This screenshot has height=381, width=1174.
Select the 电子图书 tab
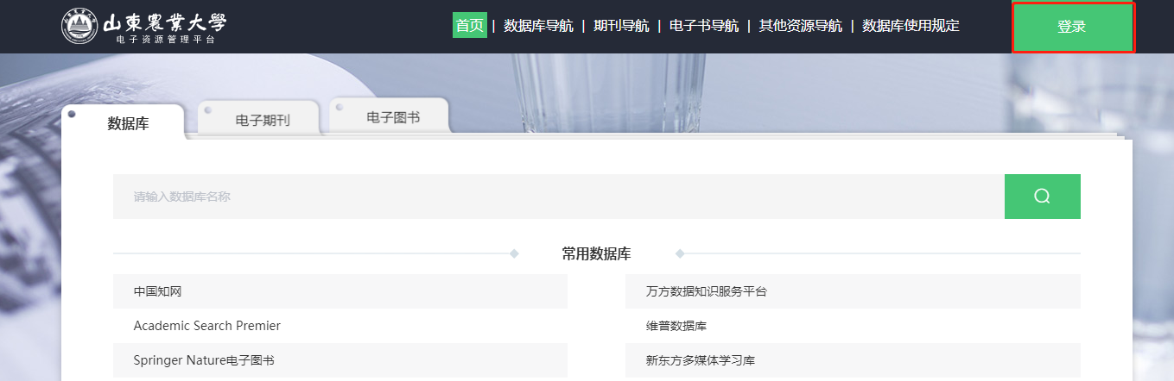point(393,117)
